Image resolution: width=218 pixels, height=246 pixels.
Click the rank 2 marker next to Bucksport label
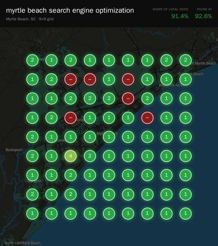32,156
